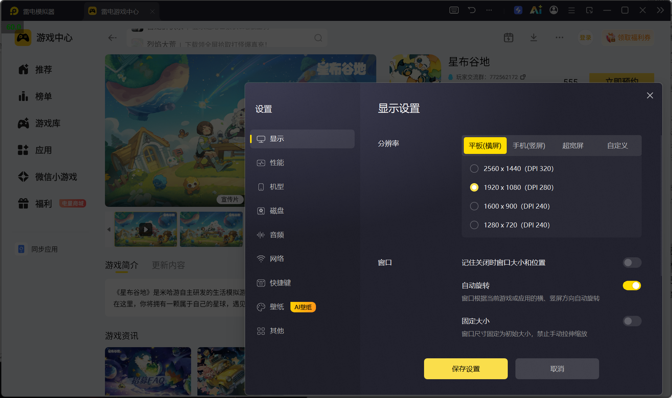
Task: Open the downloads icon in game center
Action: pyautogui.click(x=534, y=38)
